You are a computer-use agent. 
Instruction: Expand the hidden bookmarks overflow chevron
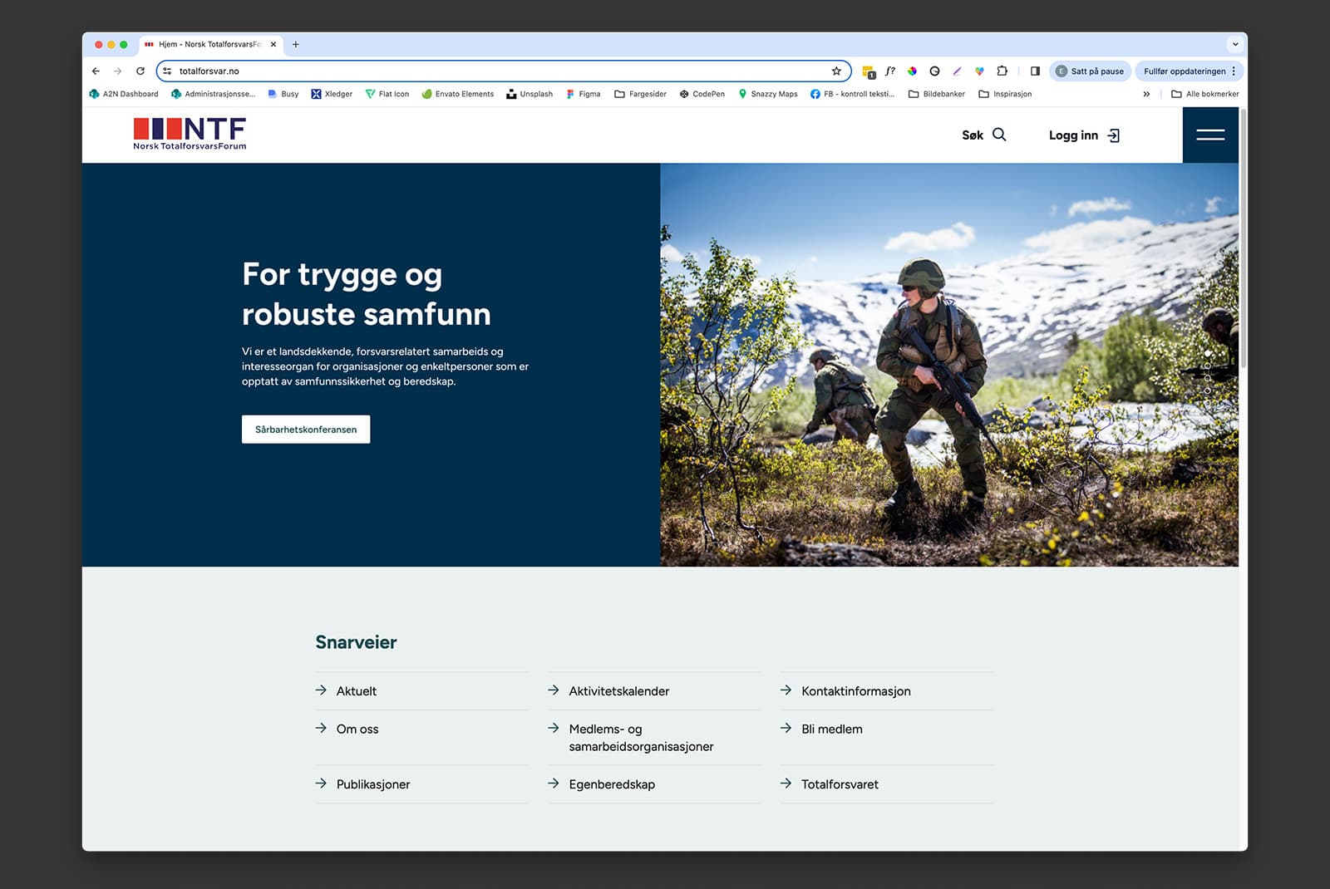tap(1146, 94)
